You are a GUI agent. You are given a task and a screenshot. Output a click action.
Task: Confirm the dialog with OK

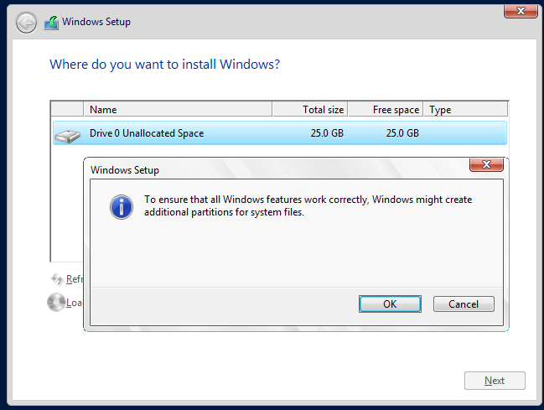click(390, 304)
